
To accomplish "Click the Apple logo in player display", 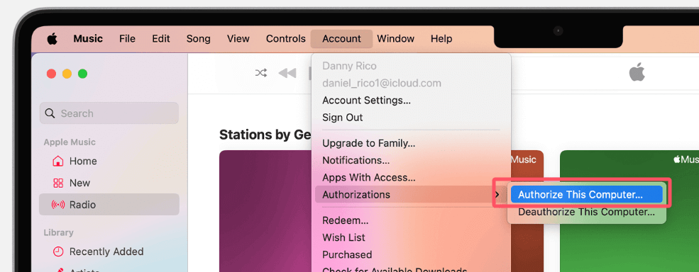I will click(x=637, y=72).
